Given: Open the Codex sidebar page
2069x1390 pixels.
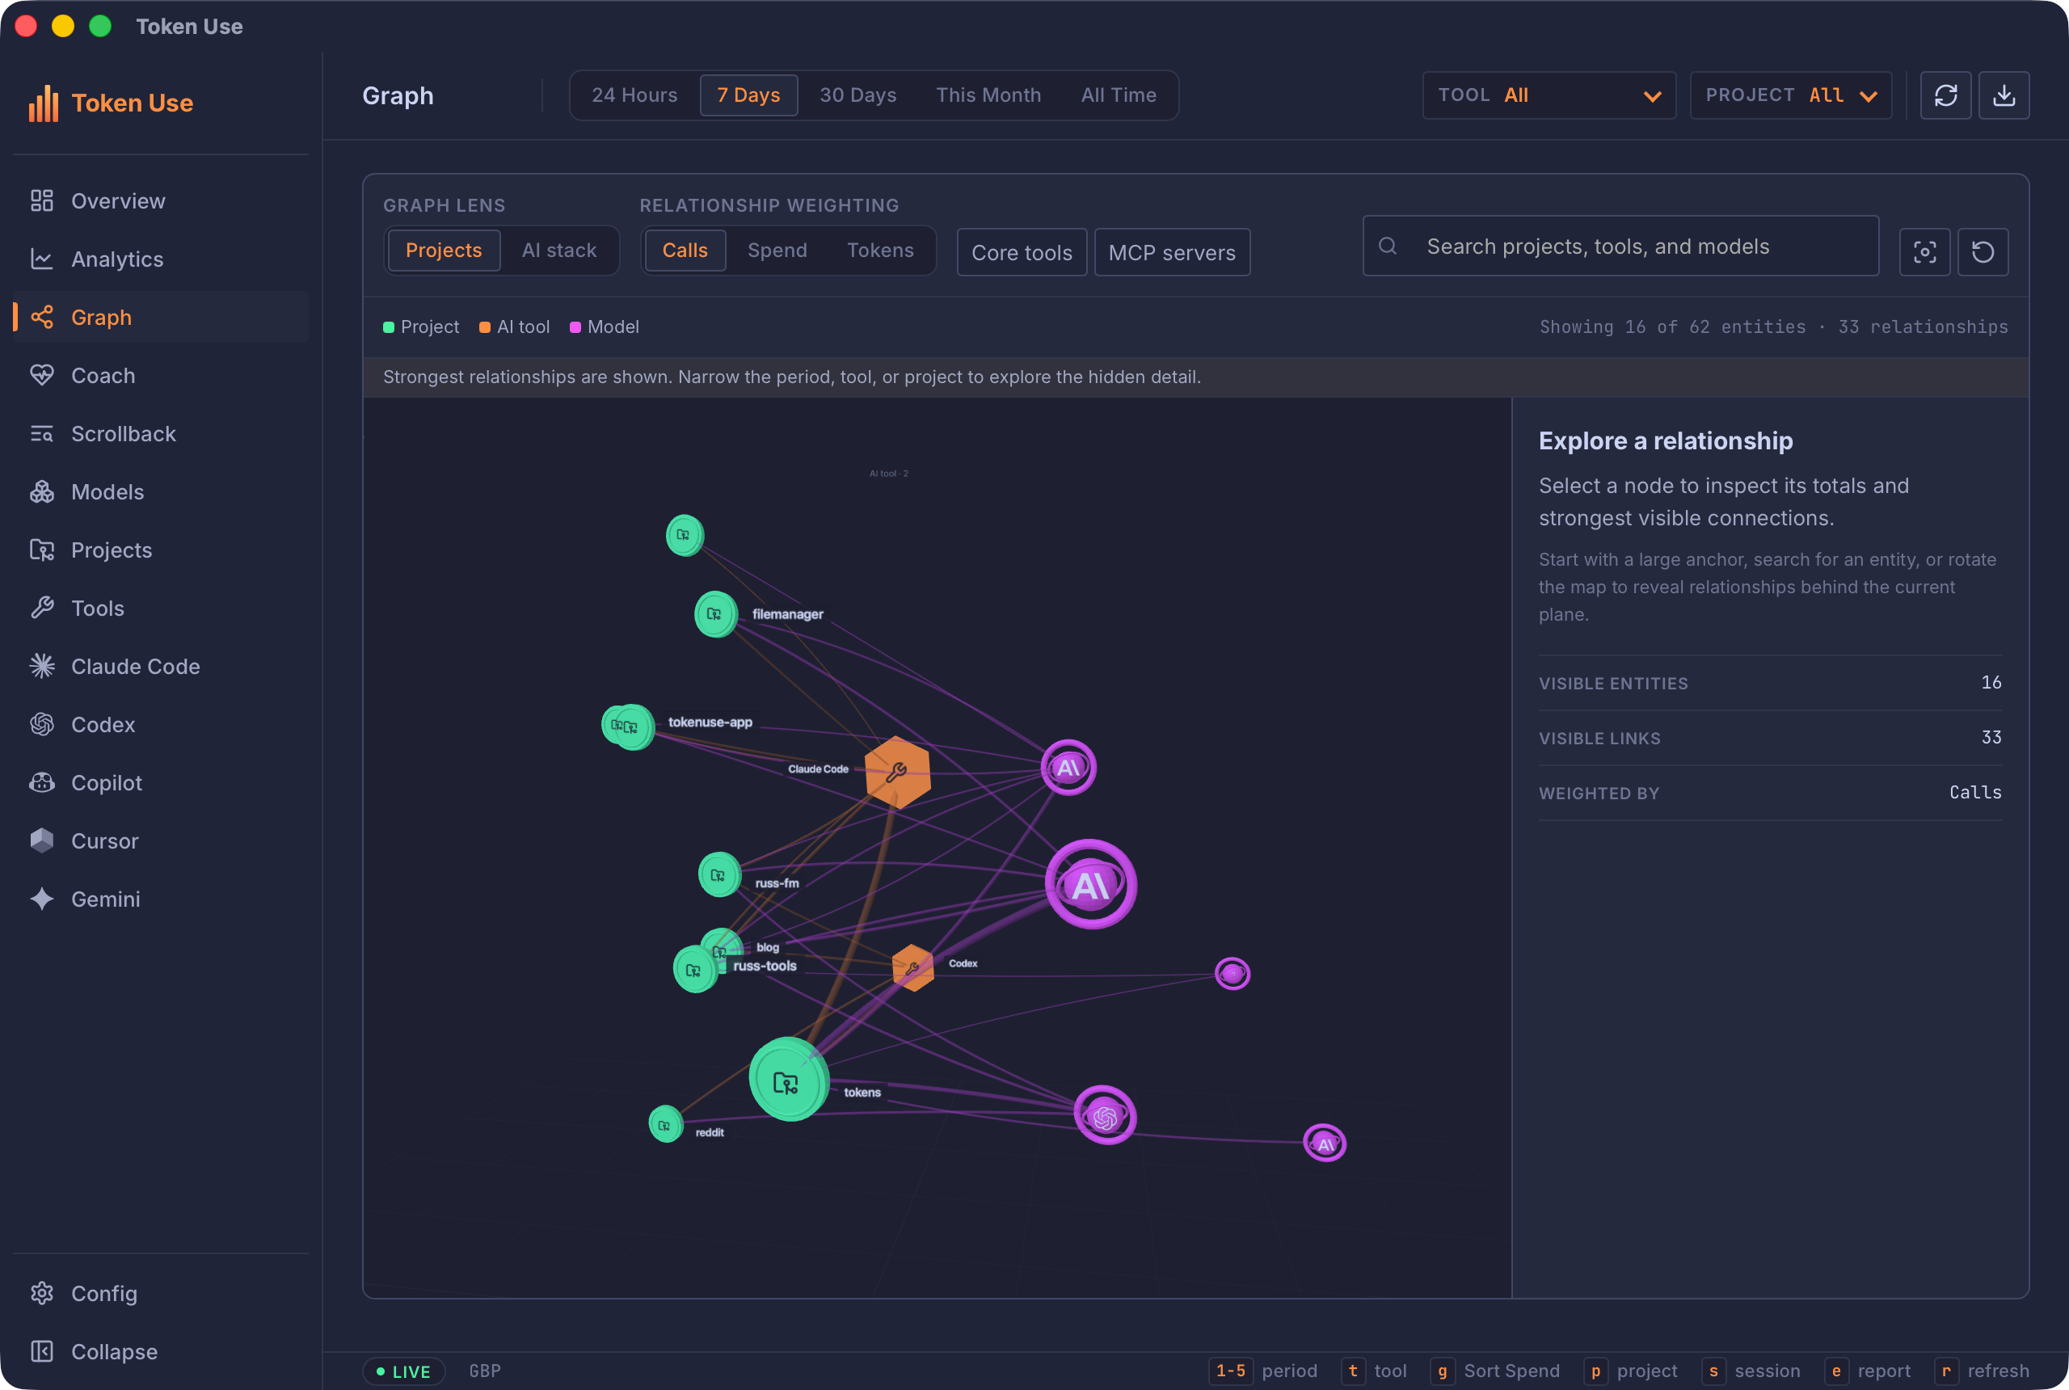Looking at the screenshot, I should point(161,724).
